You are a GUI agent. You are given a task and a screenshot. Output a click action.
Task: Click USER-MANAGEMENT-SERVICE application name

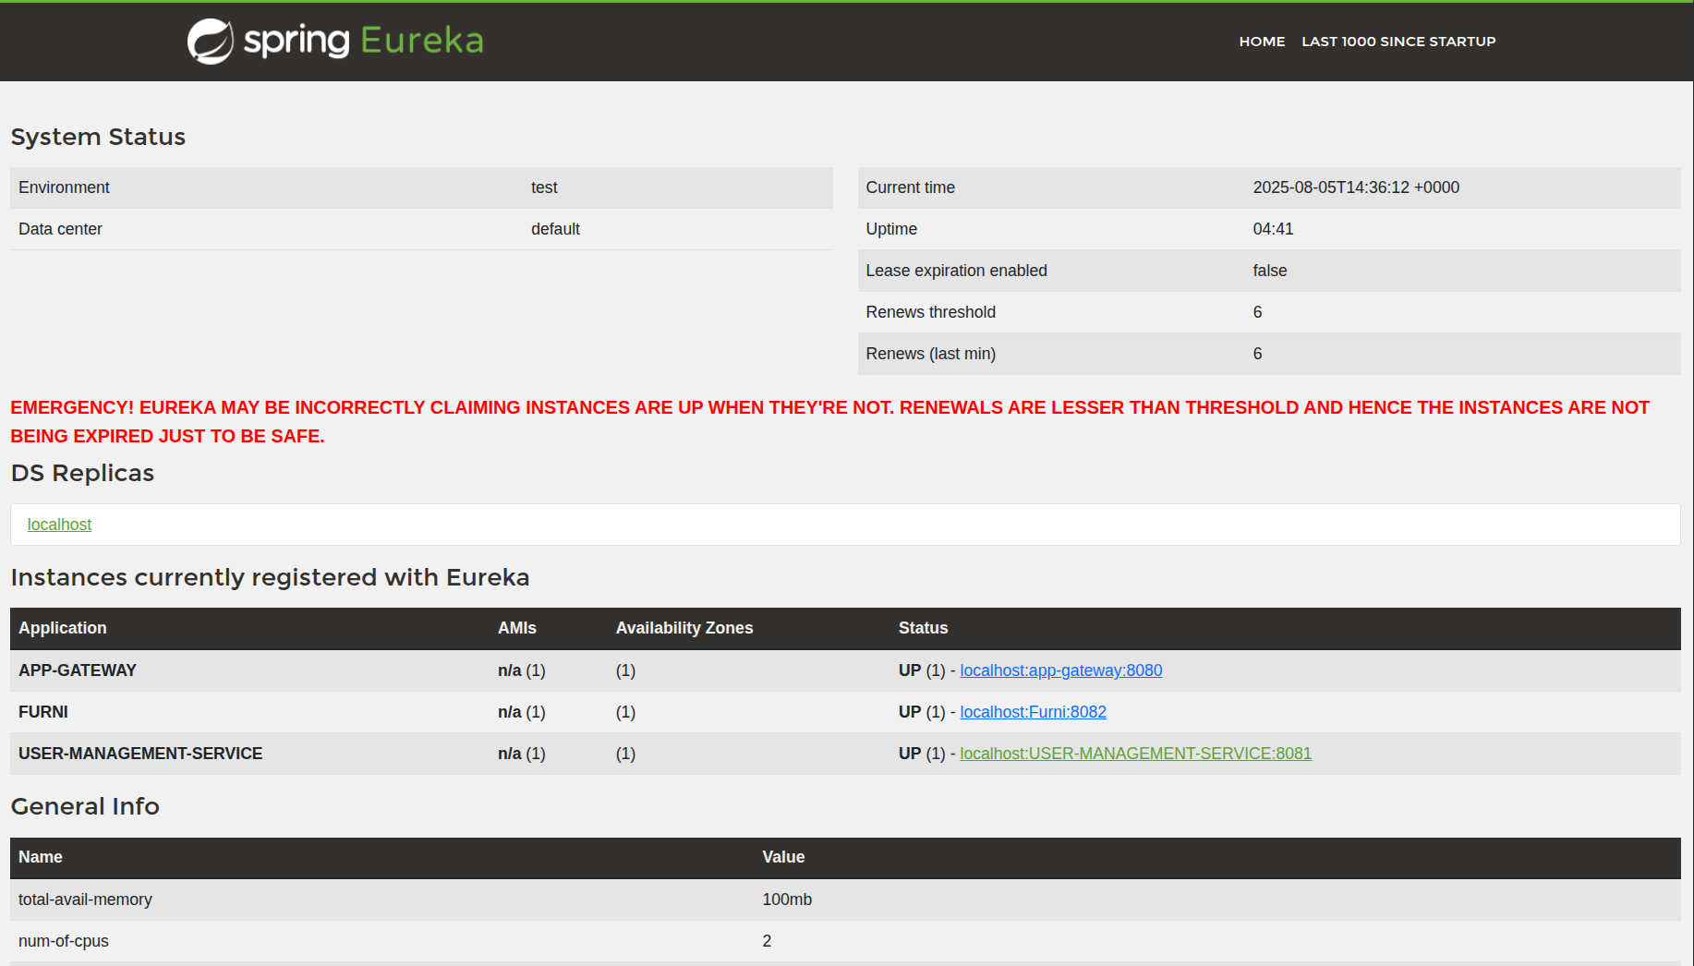point(140,754)
